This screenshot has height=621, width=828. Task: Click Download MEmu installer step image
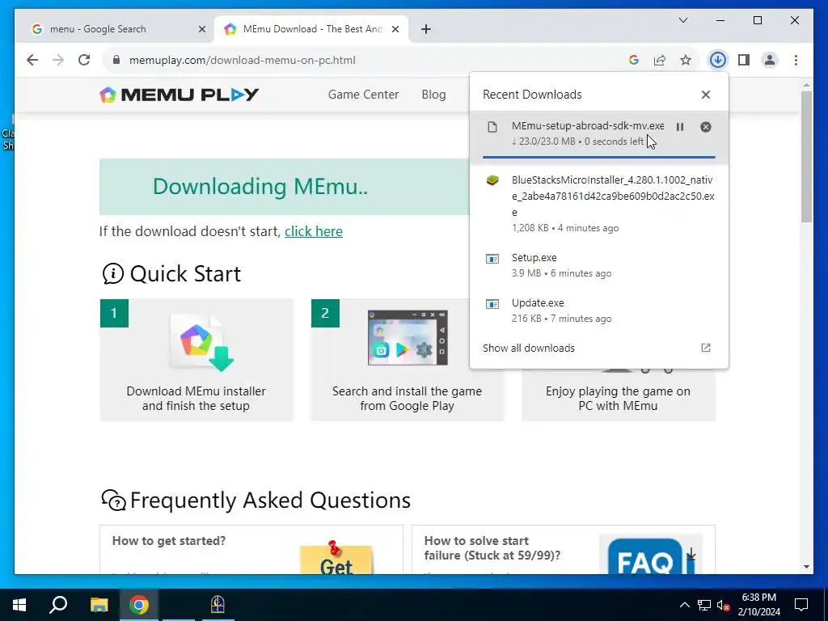(203, 342)
